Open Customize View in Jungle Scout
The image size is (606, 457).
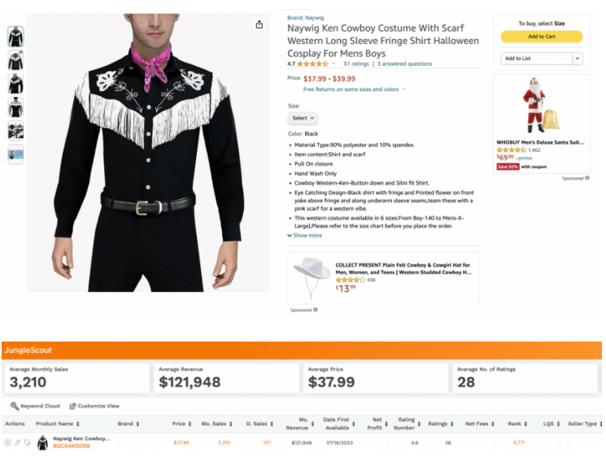pos(94,406)
